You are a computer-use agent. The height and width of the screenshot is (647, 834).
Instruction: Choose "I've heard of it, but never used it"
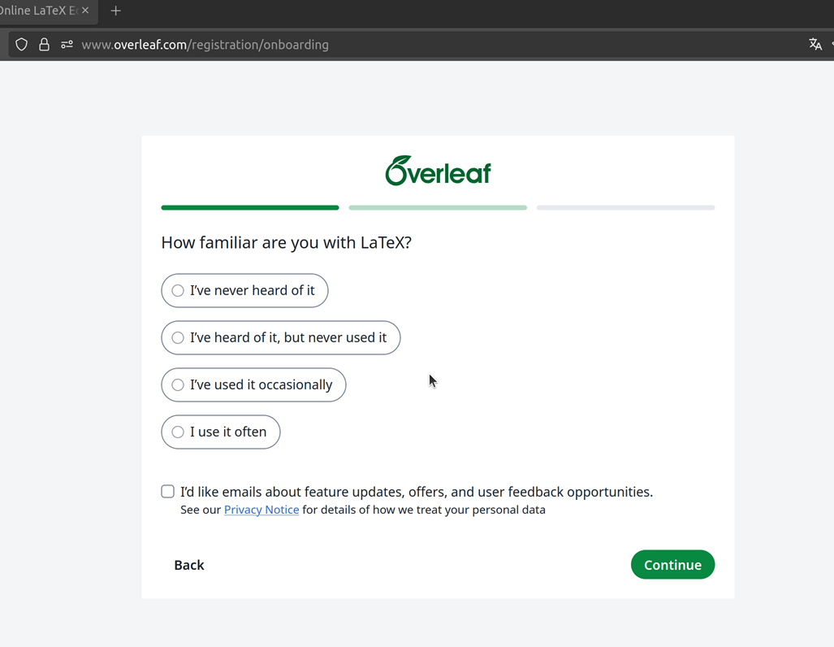pos(178,338)
